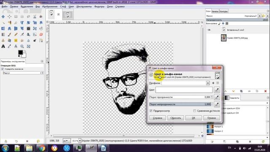Switch to the Каналы tab

(215, 11)
